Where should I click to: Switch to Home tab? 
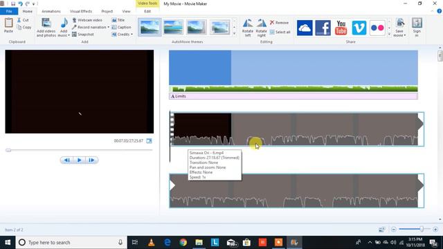pyautogui.click(x=28, y=11)
